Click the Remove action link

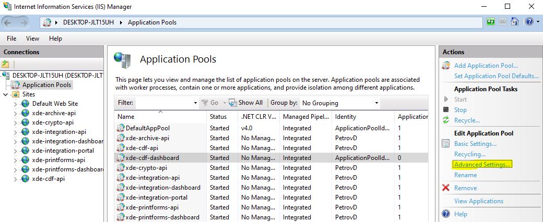[x=465, y=188]
